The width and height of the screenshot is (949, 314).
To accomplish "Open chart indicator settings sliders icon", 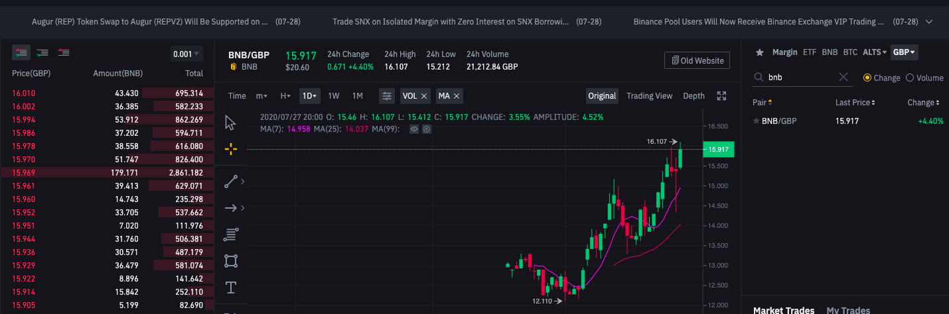I will point(387,96).
